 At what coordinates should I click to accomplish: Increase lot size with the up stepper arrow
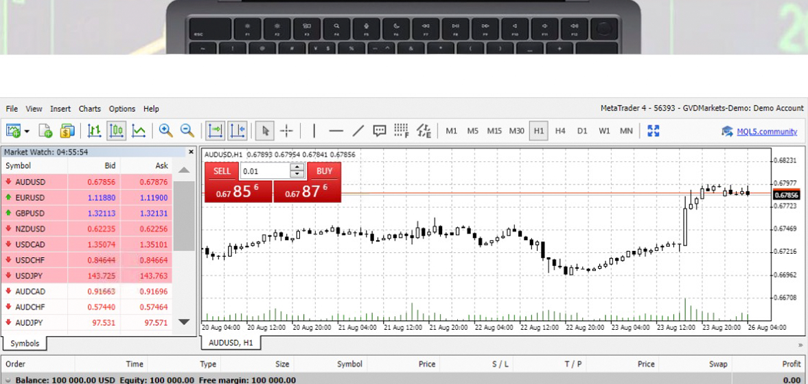pos(297,167)
